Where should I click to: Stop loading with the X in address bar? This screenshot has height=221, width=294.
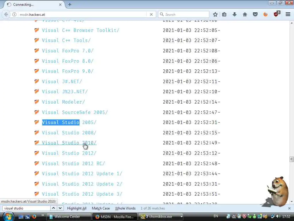pos(151,14)
